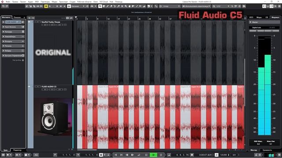Viewport: 282px width, 158px height.
Task: Click the Forward transport button
Action: pyautogui.click(x=132, y=155)
